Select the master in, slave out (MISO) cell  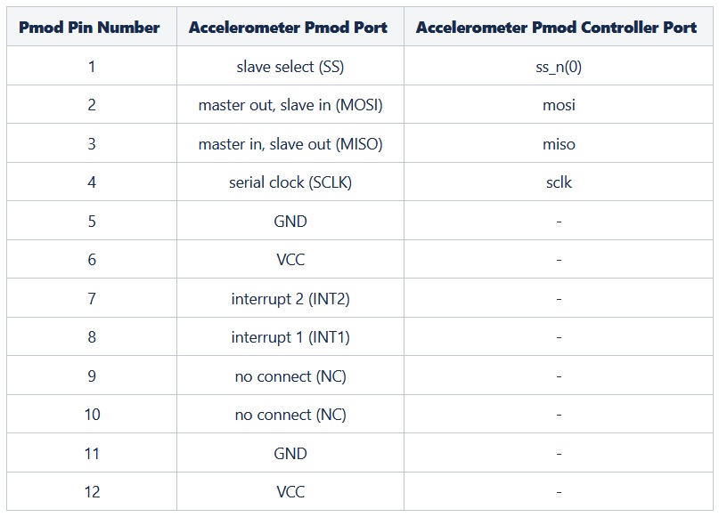pos(290,143)
